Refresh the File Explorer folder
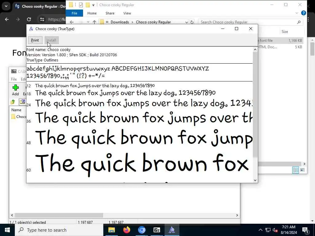 [x=192, y=22]
